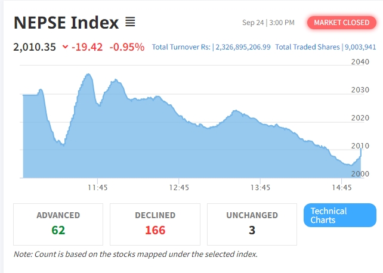Click the 12:45 time axis label

tap(179, 187)
